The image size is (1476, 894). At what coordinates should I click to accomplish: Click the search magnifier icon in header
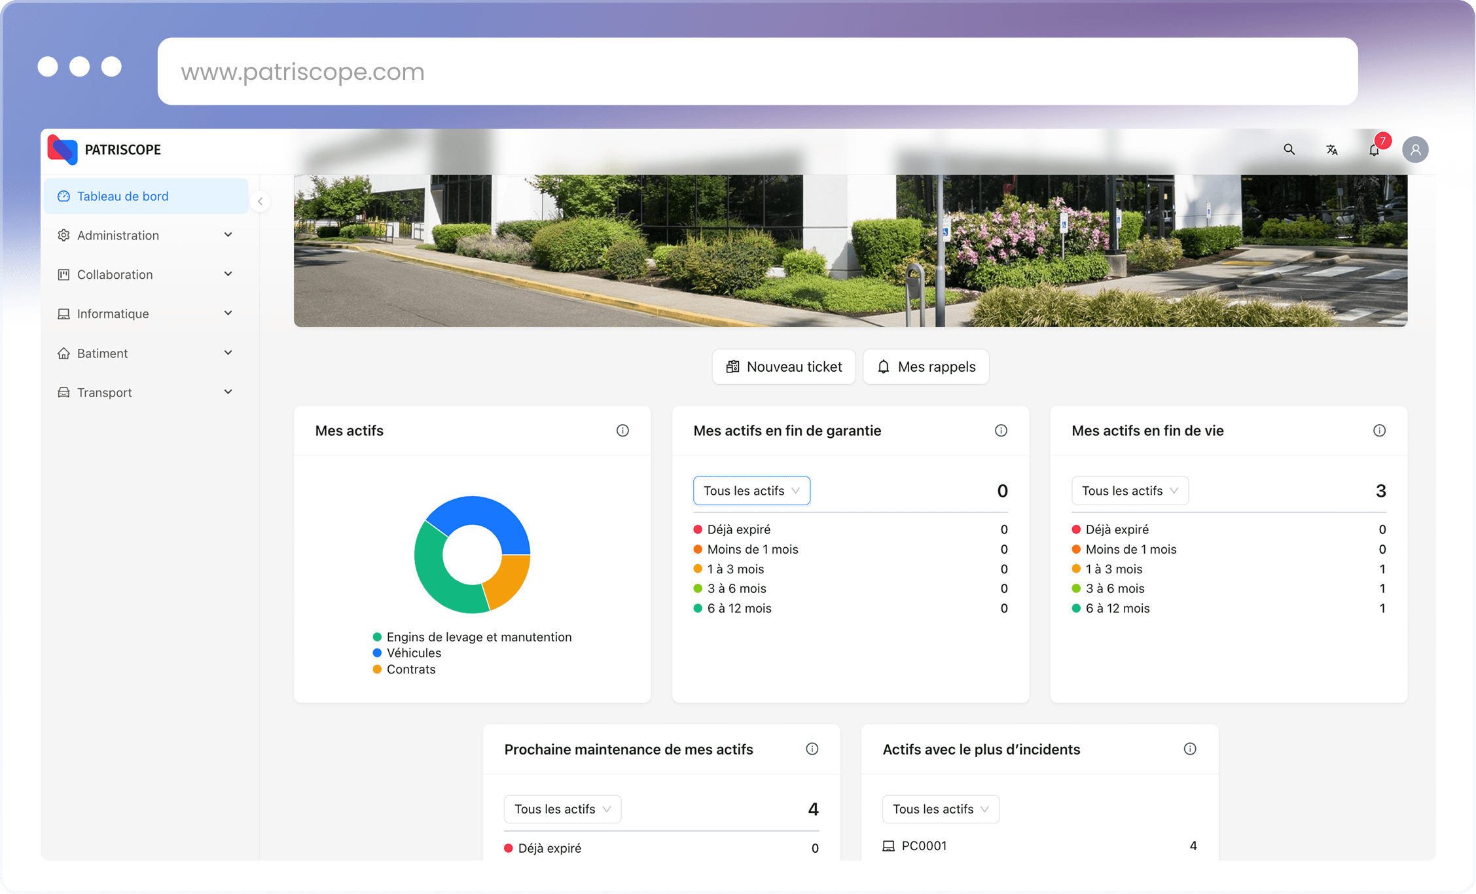click(x=1289, y=150)
